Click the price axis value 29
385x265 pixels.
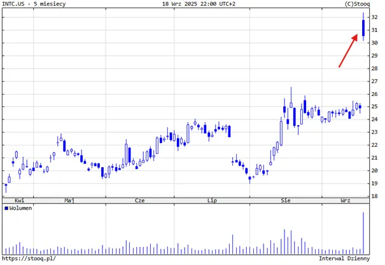click(374, 55)
